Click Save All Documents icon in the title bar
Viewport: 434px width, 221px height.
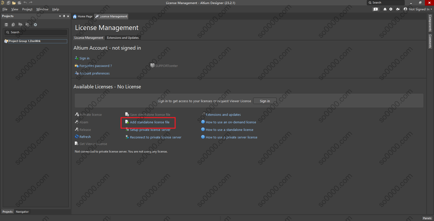[x=8, y=3]
